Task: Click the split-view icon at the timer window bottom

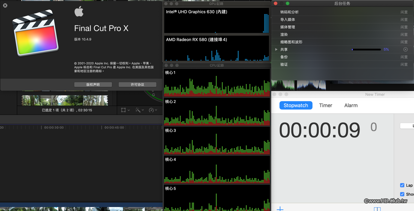Action: [377, 209]
